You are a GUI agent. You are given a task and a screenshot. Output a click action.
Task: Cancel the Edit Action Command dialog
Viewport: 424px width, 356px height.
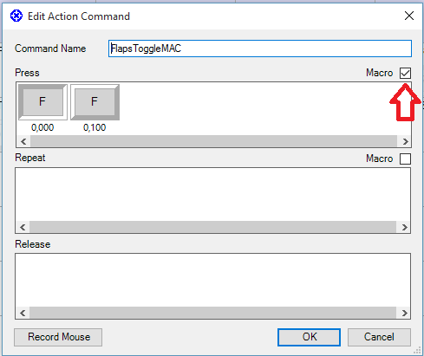point(379,337)
